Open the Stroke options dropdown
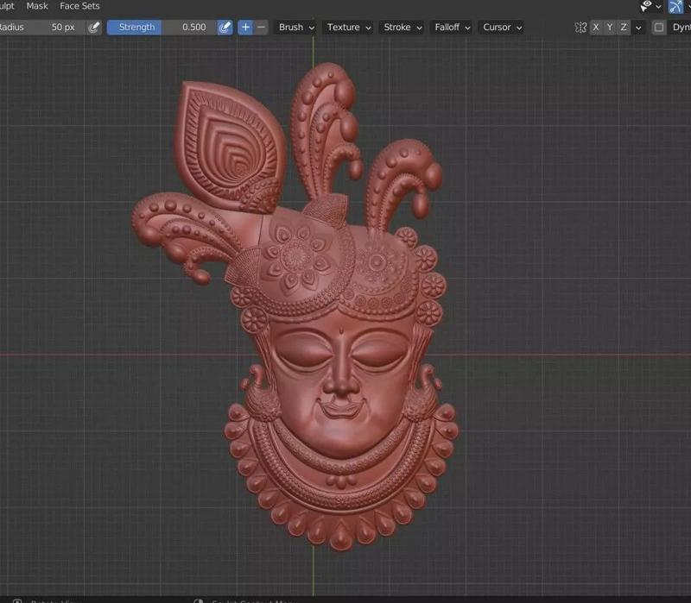This screenshot has width=691, height=603. 403,28
